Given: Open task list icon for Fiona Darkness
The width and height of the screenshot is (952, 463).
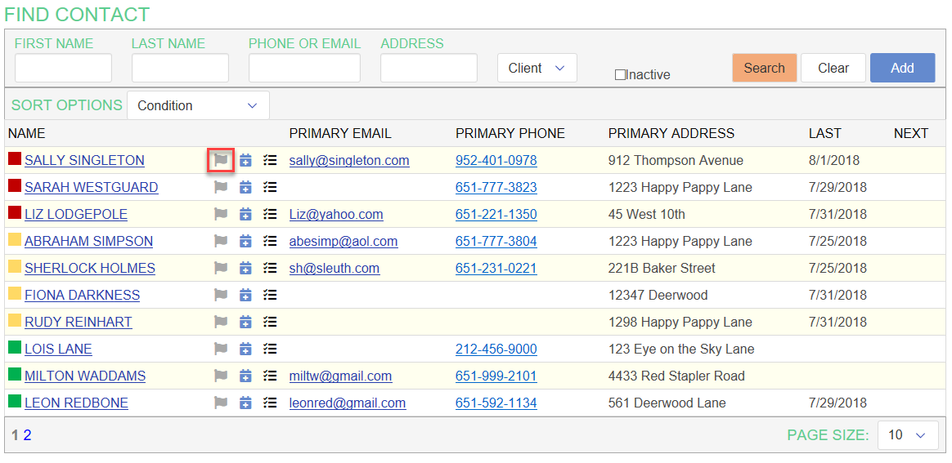Looking at the screenshot, I should click(270, 296).
